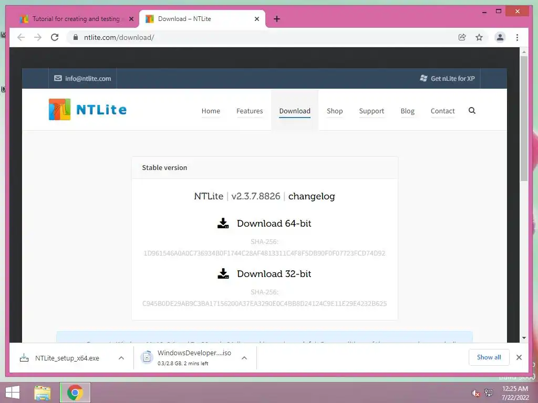Screen dimensions: 538x403
Task: View site info via the padlock icon
Action: [76, 37]
